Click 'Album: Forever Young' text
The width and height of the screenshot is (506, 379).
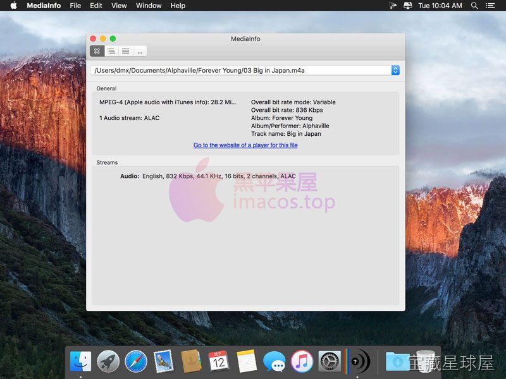(x=281, y=118)
